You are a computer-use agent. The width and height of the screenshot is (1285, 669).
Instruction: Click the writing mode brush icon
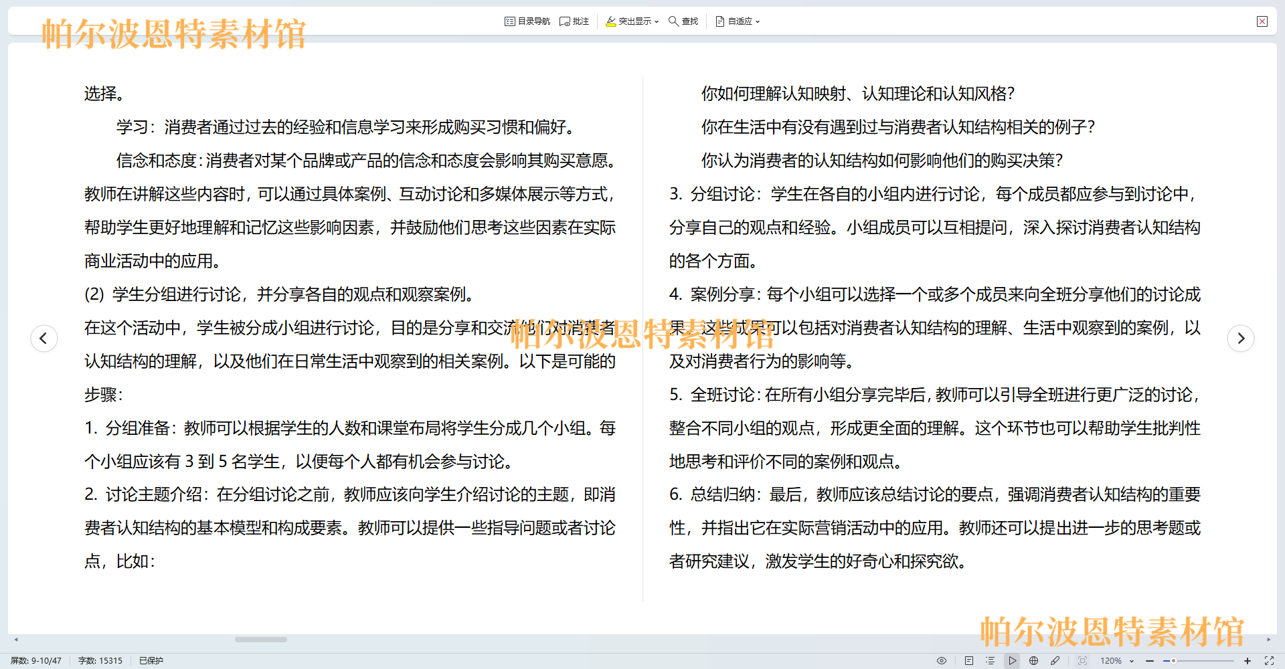click(x=1055, y=660)
